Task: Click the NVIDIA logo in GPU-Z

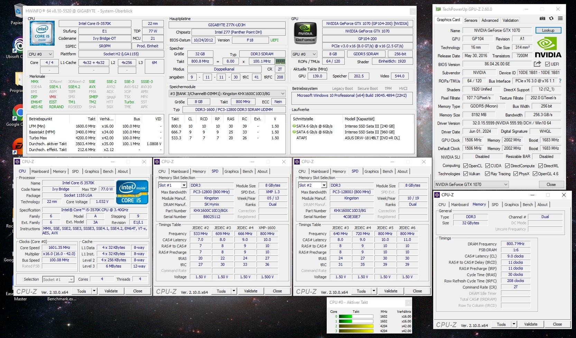Action: [x=548, y=47]
